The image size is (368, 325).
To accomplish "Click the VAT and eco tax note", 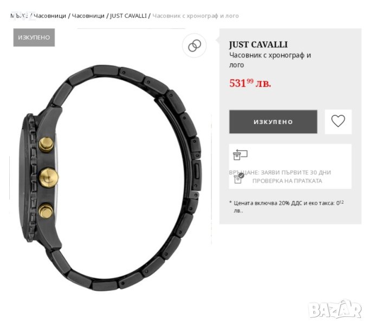I will pos(287,206).
